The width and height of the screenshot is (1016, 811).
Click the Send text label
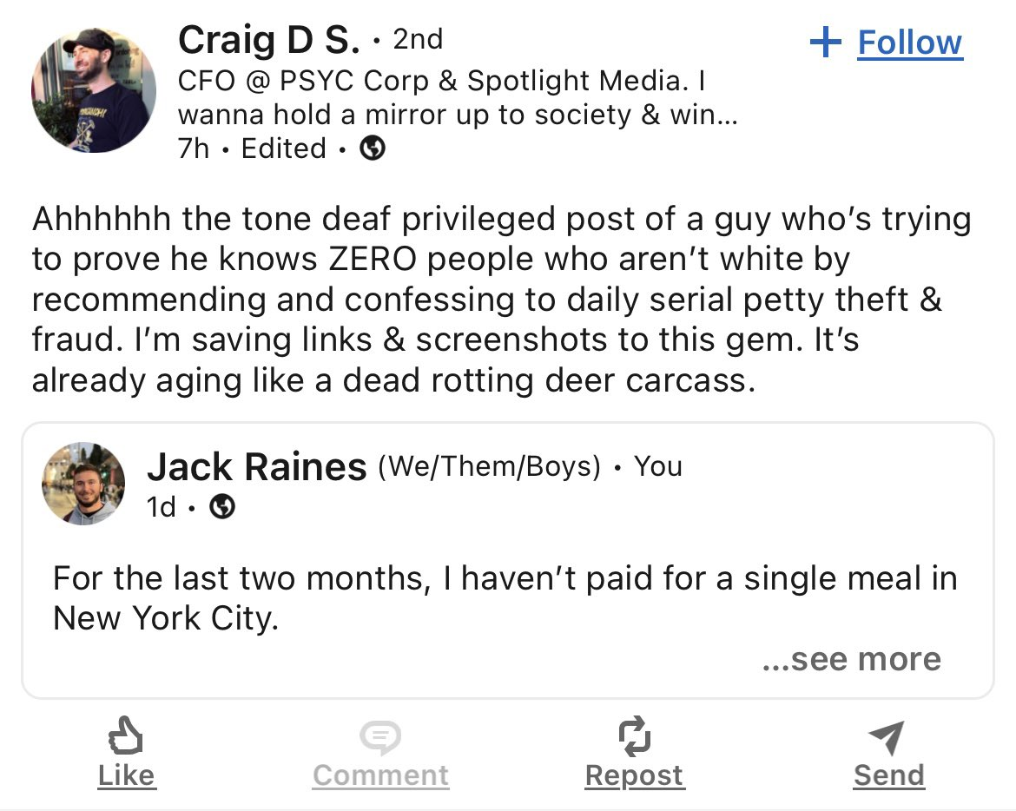coord(889,775)
